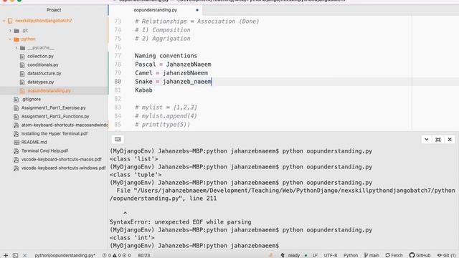Click the keyboard icon in the terminal panel
This screenshot has width=459, height=258.
pos(118,140)
